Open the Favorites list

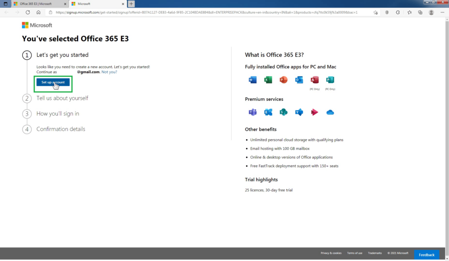click(410, 12)
